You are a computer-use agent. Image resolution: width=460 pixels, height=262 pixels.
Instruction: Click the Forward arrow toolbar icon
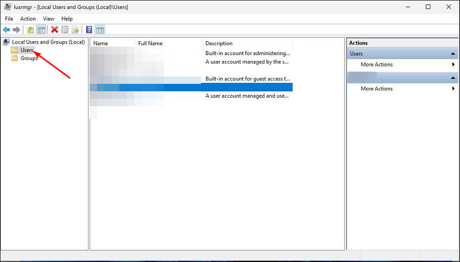tap(17, 30)
